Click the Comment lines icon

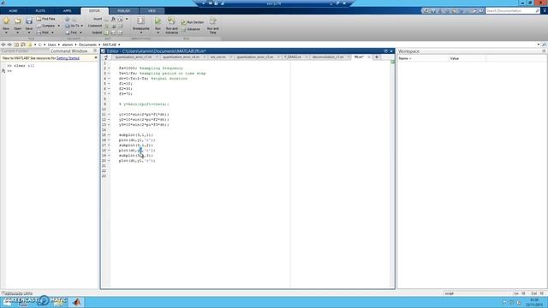click(x=107, y=26)
